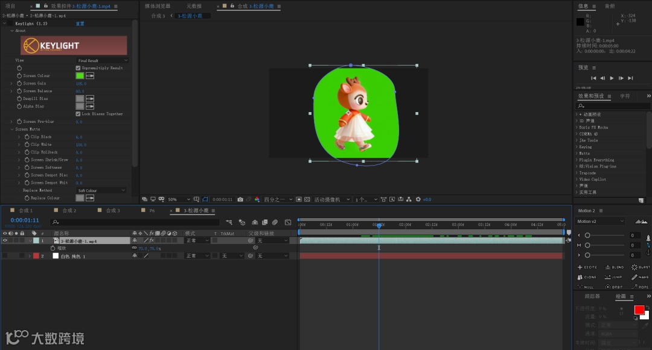Switch to the 跟踪器 panel tab
Screen dimensions: 652x350
592,296
